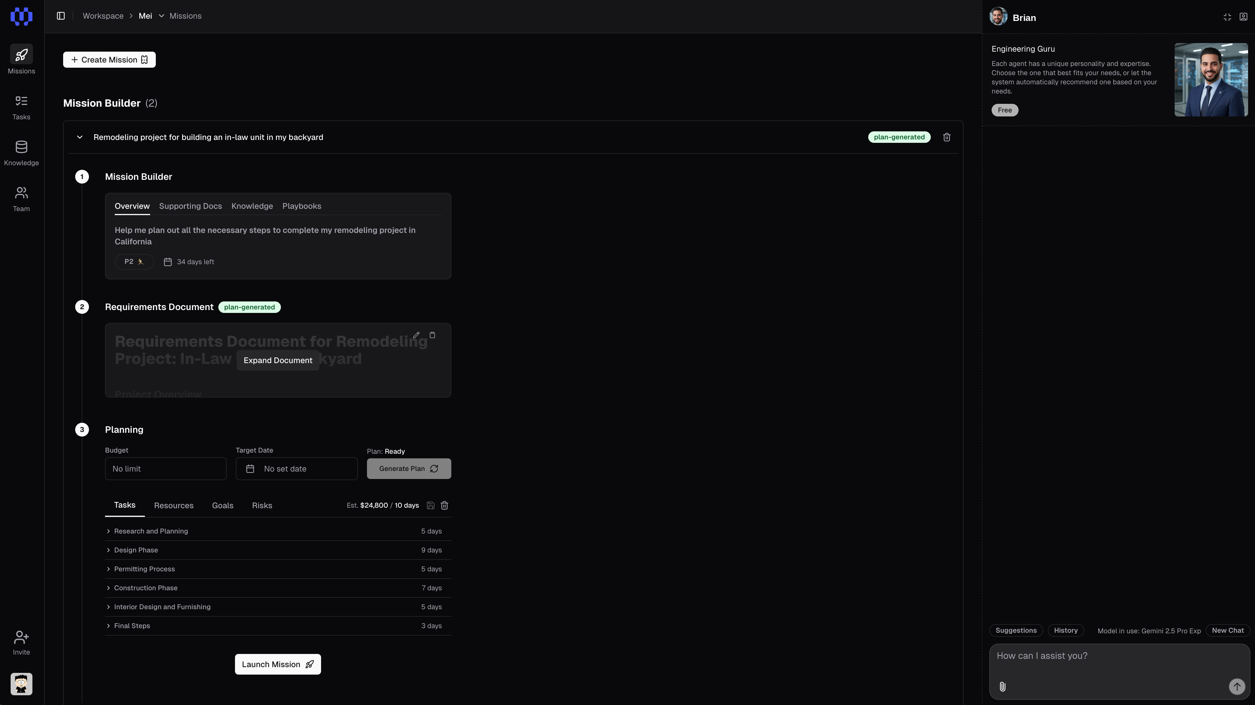
Task: Open the Missions section in sidebar
Action: tap(22, 59)
